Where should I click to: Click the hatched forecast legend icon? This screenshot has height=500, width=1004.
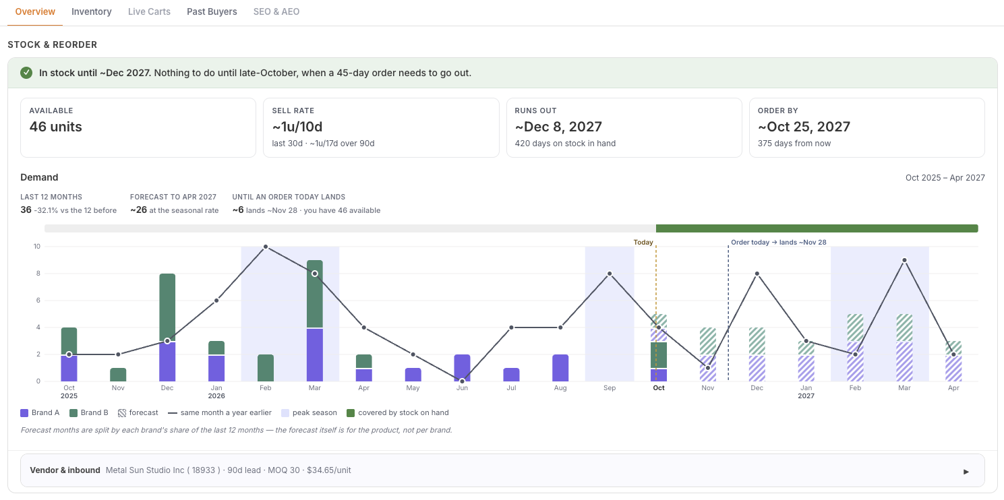click(x=122, y=413)
